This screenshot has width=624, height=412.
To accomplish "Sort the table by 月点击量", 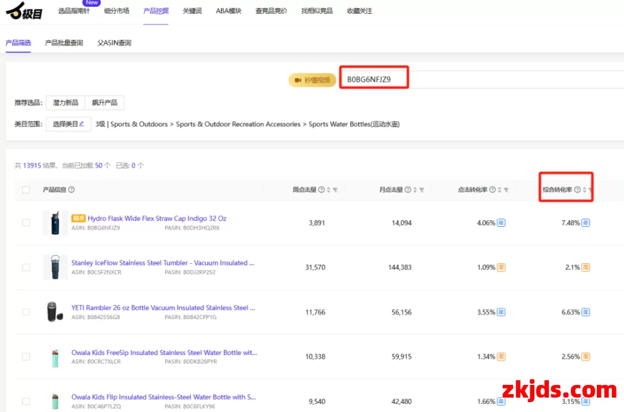I will 415,190.
